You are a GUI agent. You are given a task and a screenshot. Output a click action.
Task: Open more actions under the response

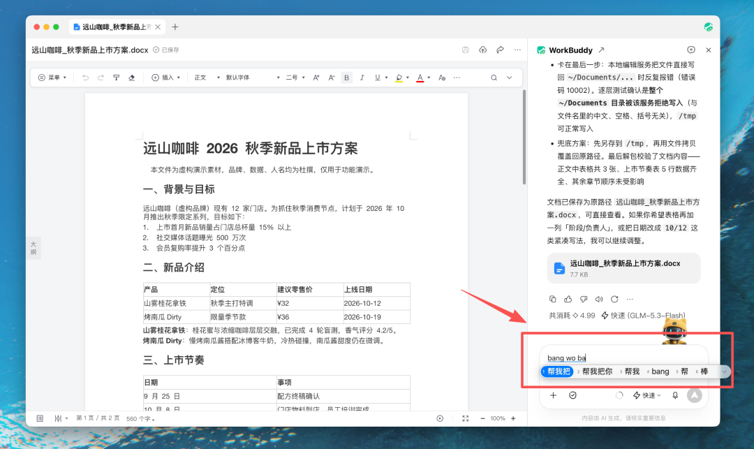pyautogui.click(x=630, y=299)
